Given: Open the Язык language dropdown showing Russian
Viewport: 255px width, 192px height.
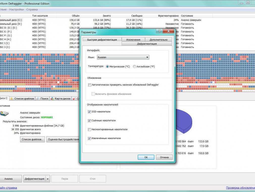Looking at the screenshot, I should (123, 57).
